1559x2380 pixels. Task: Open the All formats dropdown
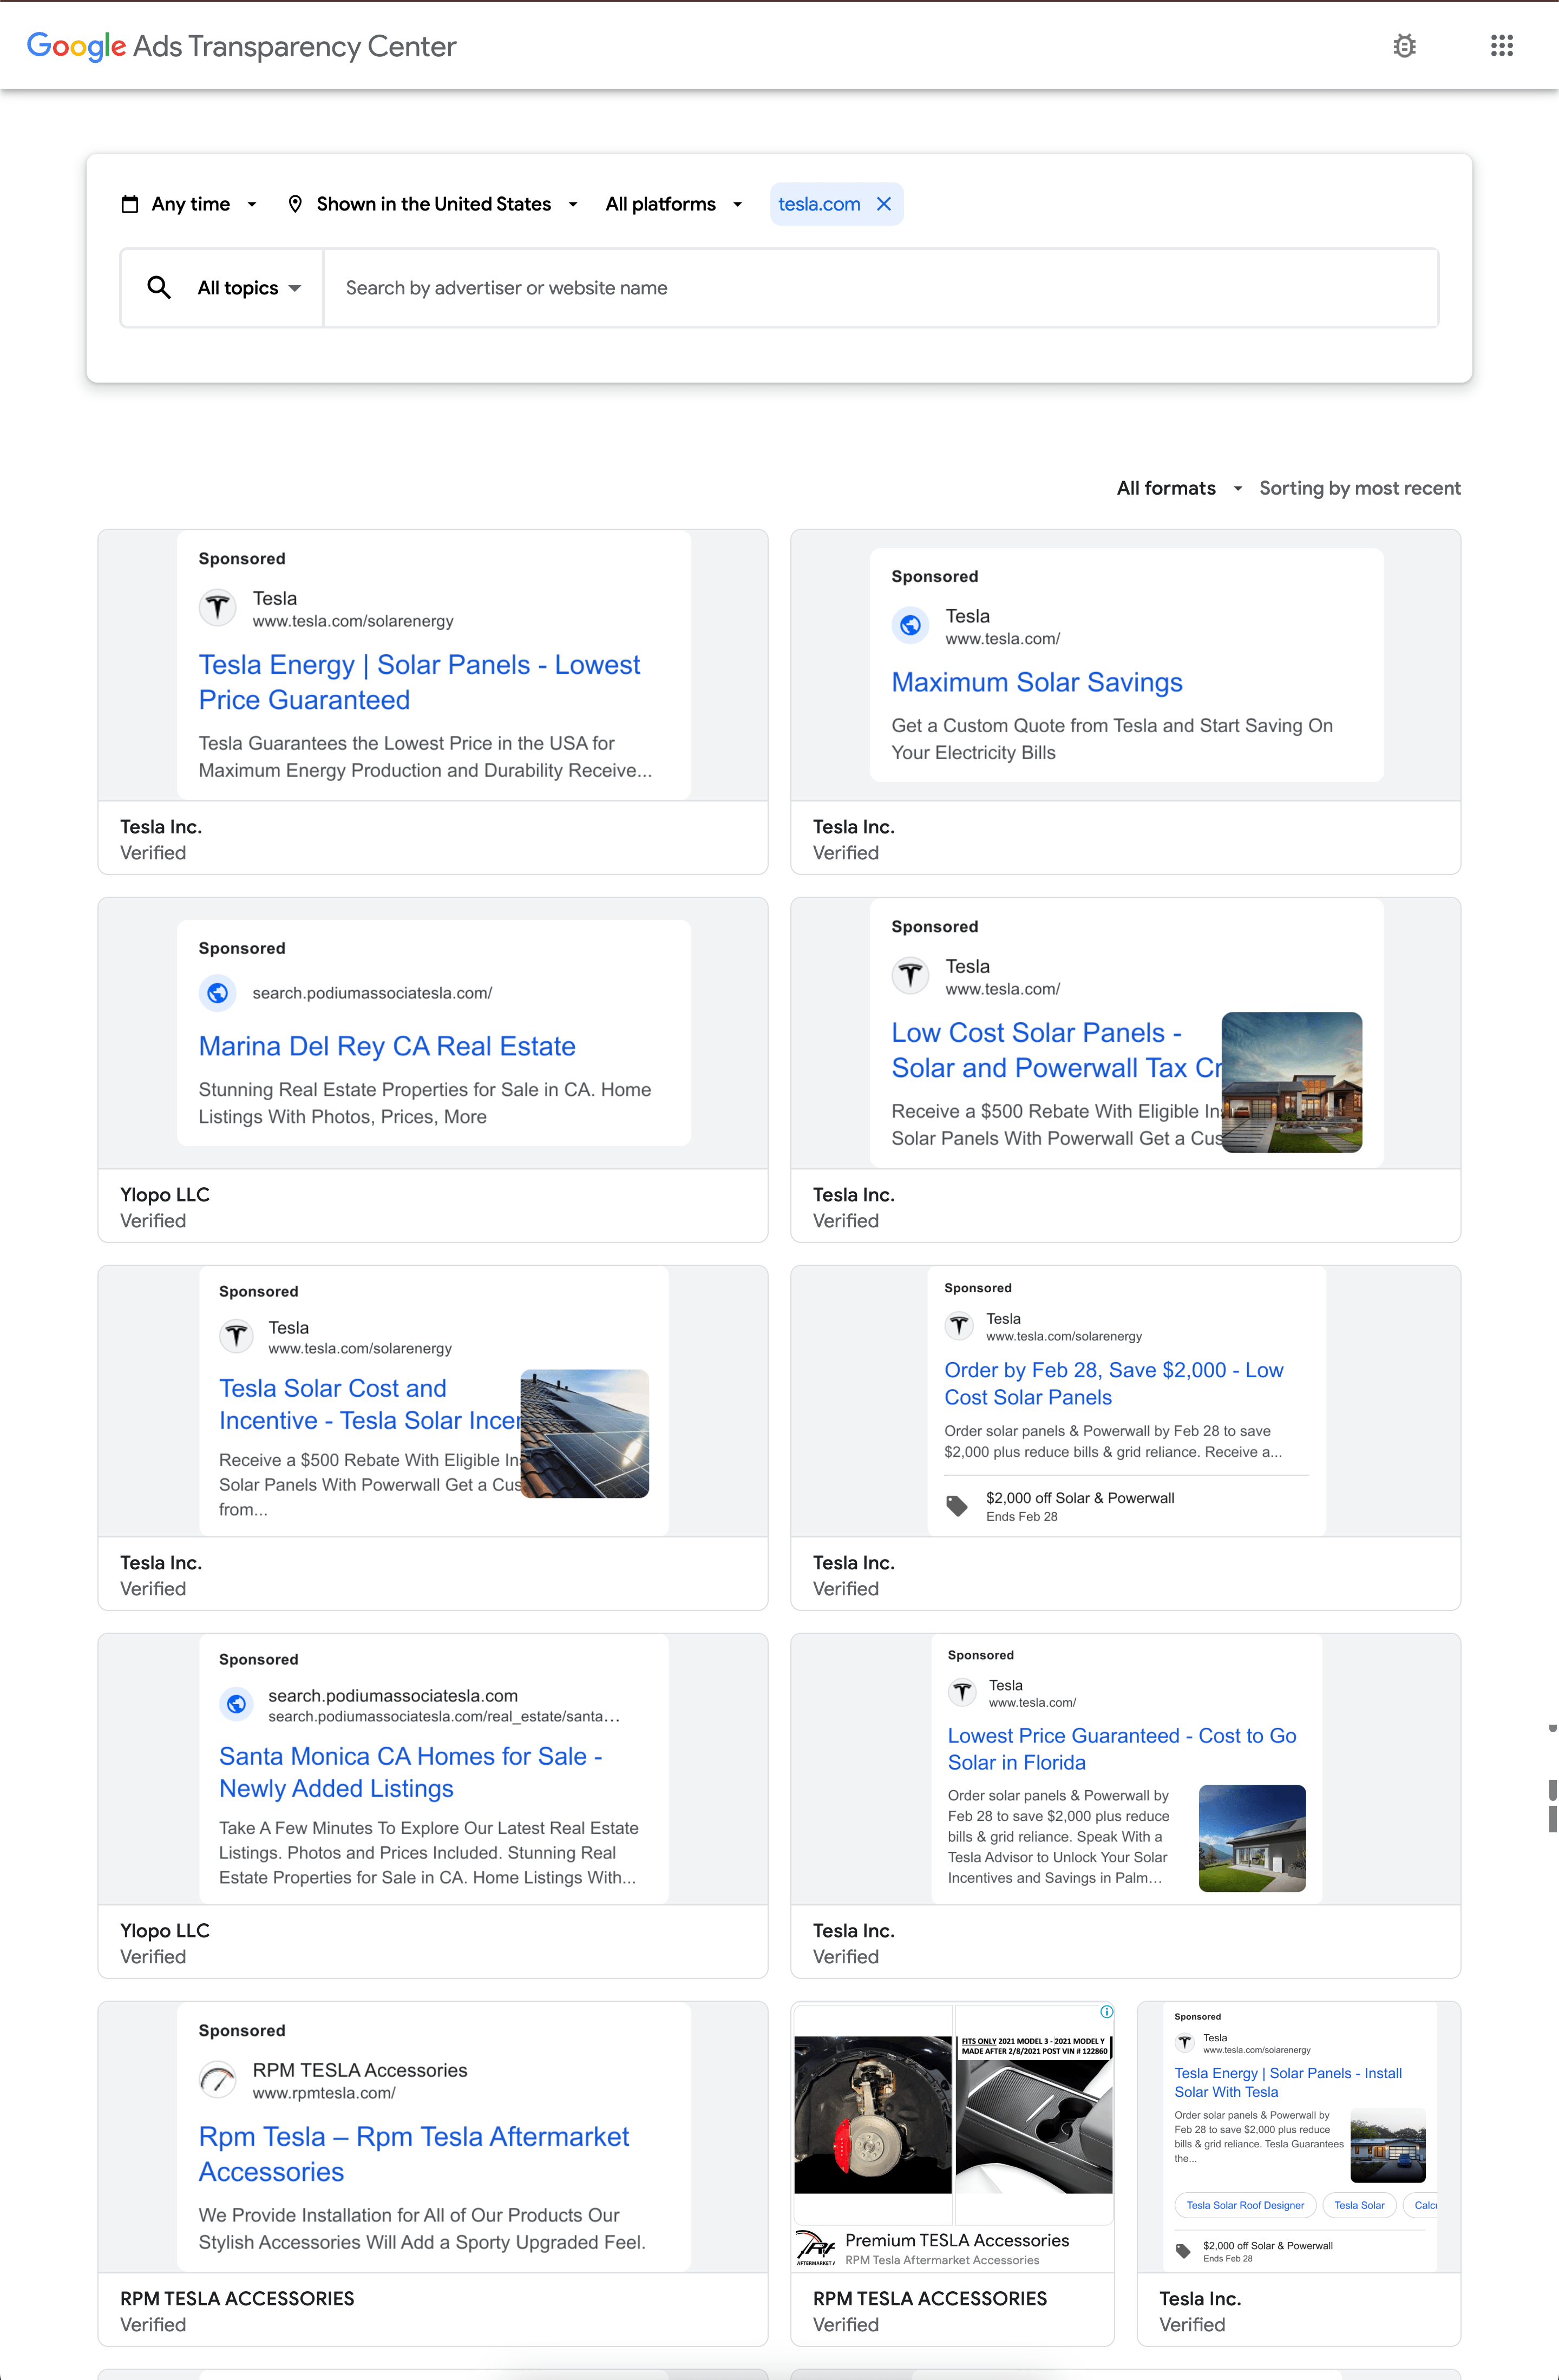pos(1179,488)
